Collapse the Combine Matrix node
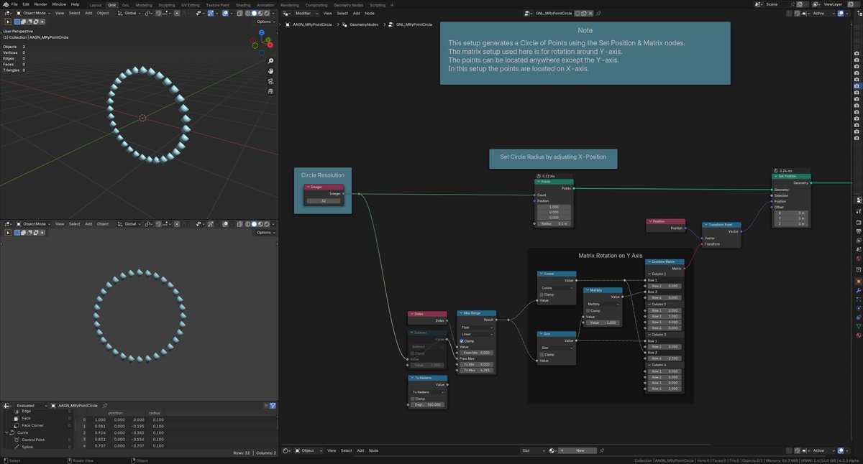Viewport: 863px width, 464px height. pyautogui.click(x=649, y=261)
